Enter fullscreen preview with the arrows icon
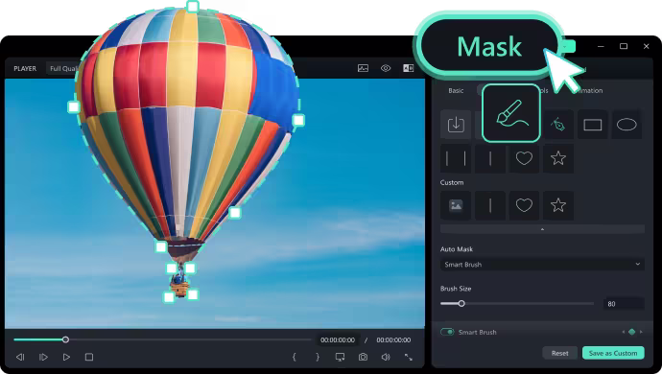The width and height of the screenshot is (662, 374). pos(409,357)
